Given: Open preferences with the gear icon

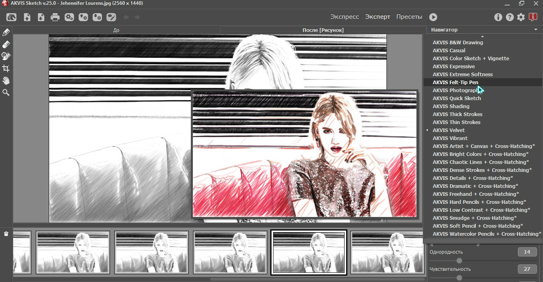Looking at the screenshot, I should tap(521, 17).
